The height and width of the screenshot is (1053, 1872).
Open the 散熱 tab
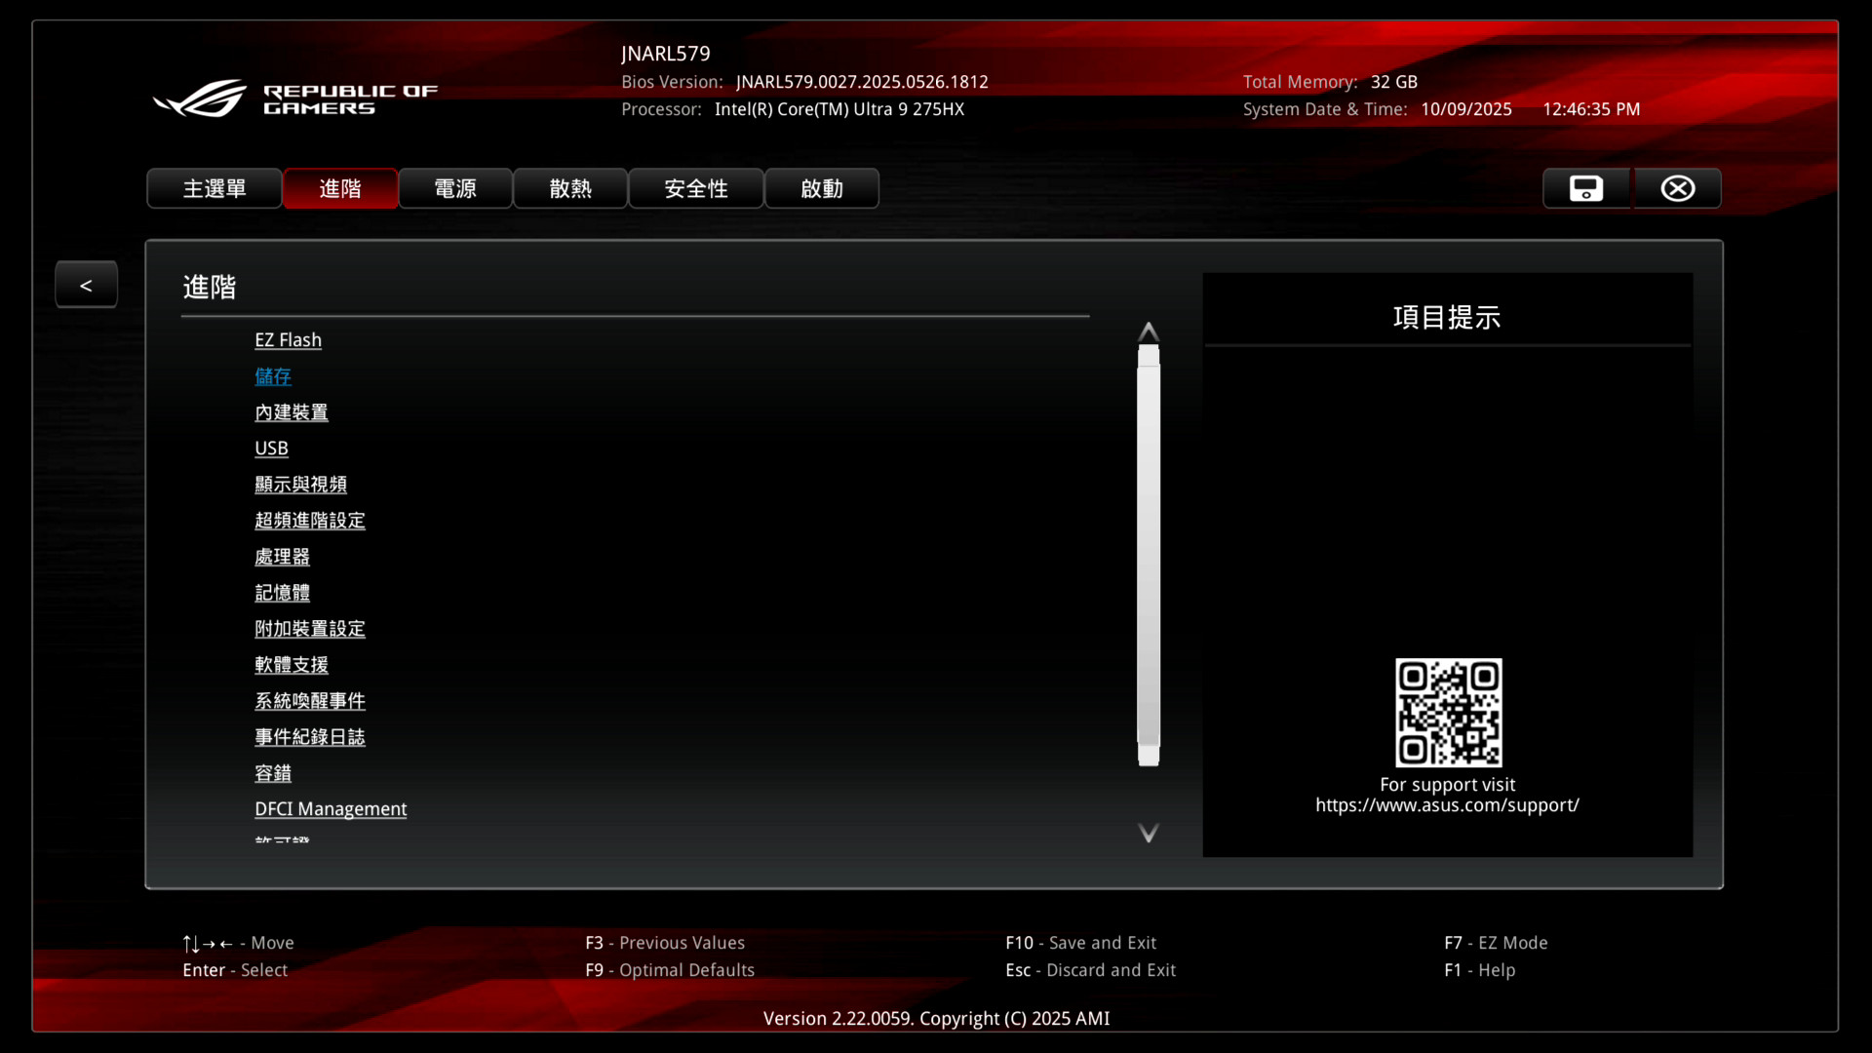click(x=570, y=188)
